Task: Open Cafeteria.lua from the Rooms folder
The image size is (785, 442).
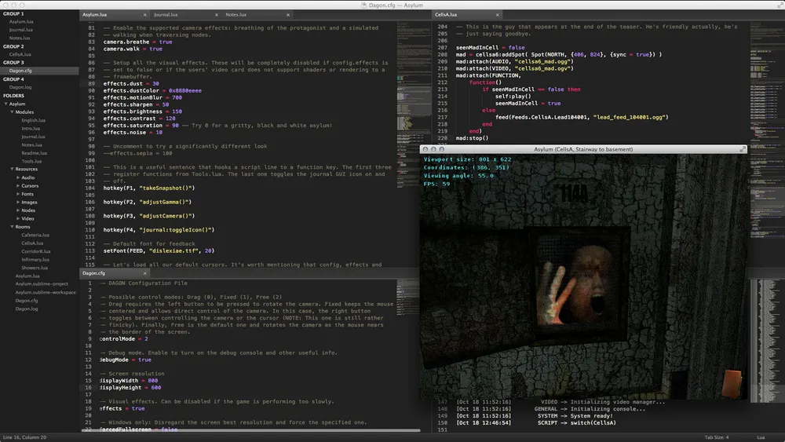Action: (x=36, y=235)
